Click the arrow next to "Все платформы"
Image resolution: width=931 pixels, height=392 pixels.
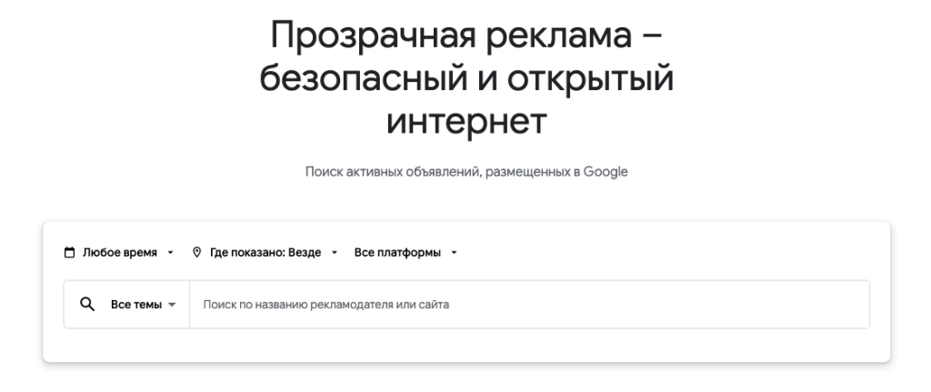point(453,253)
